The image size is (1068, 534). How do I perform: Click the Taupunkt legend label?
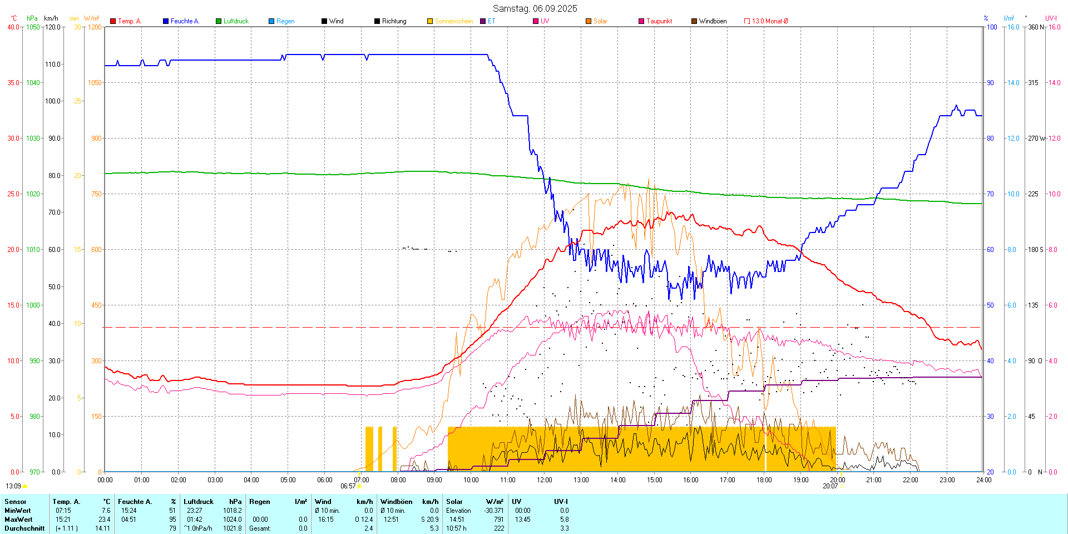[659, 21]
